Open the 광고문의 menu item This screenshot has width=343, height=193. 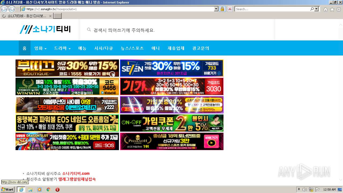tap(201, 48)
